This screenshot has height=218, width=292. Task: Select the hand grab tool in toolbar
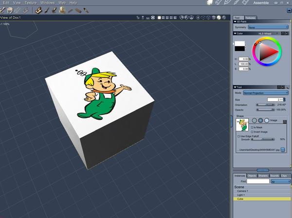(x=10, y=10)
